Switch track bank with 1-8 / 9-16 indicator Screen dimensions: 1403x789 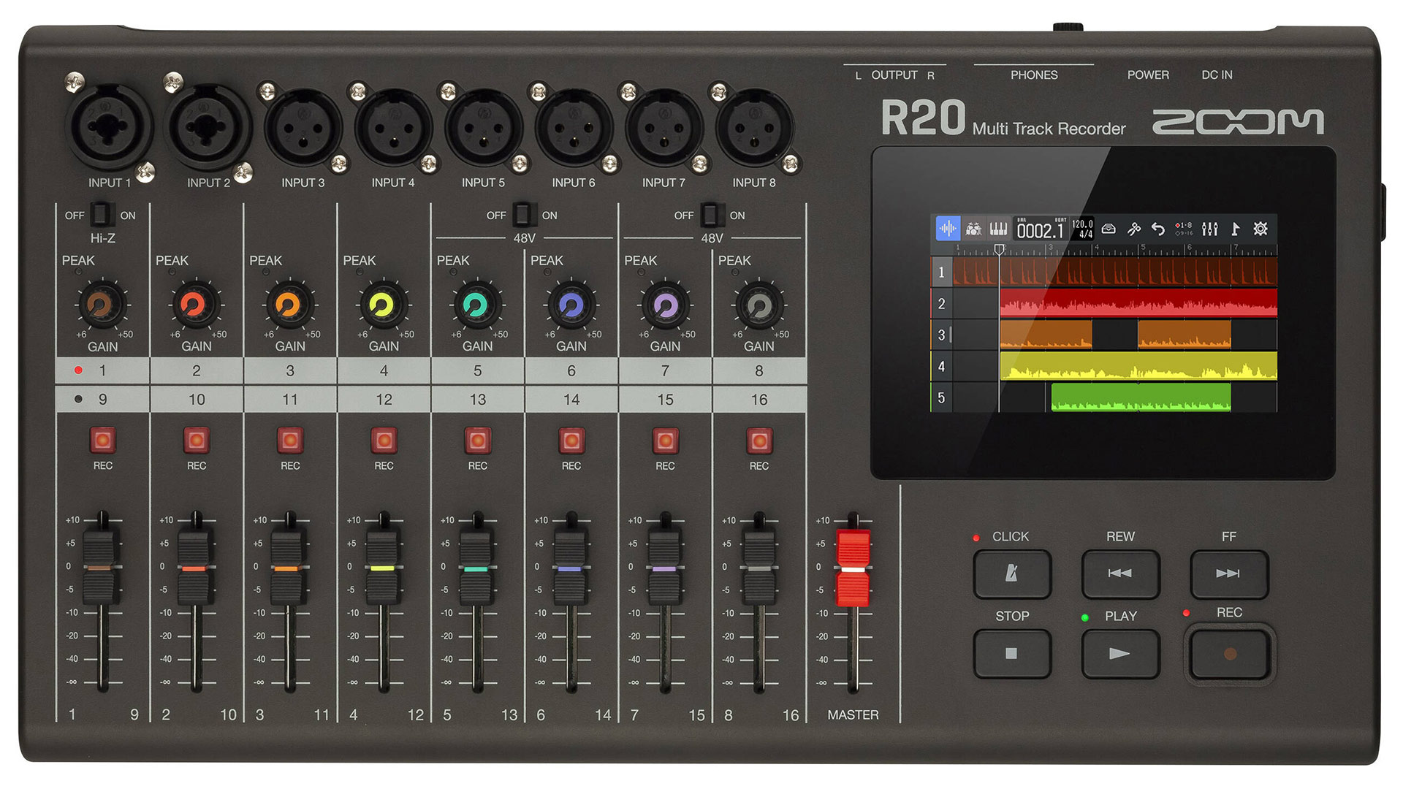click(x=1184, y=229)
